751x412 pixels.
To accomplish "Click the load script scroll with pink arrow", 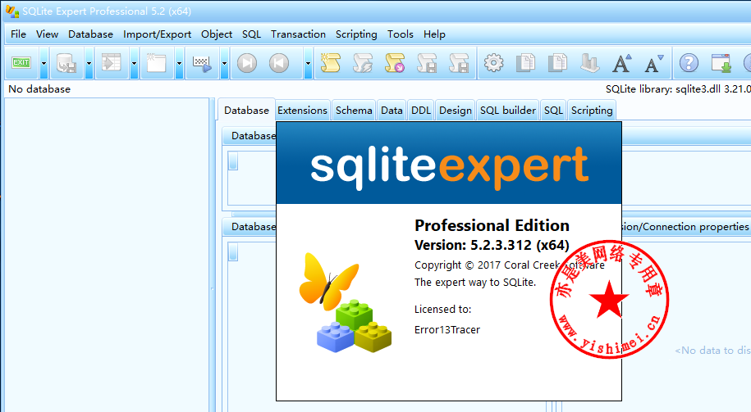I will pos(395,63).
